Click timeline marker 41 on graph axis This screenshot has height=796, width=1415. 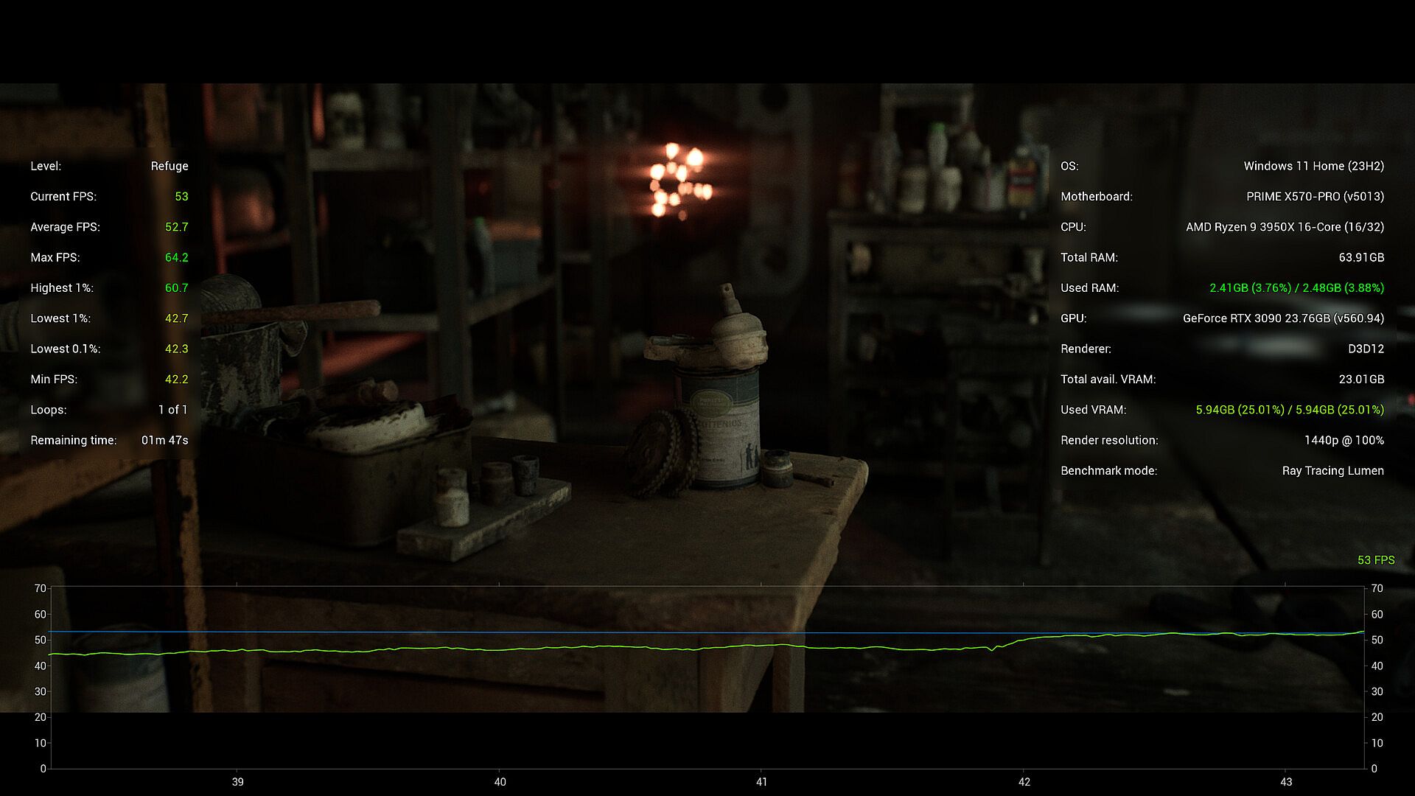[x=761, y=782]
